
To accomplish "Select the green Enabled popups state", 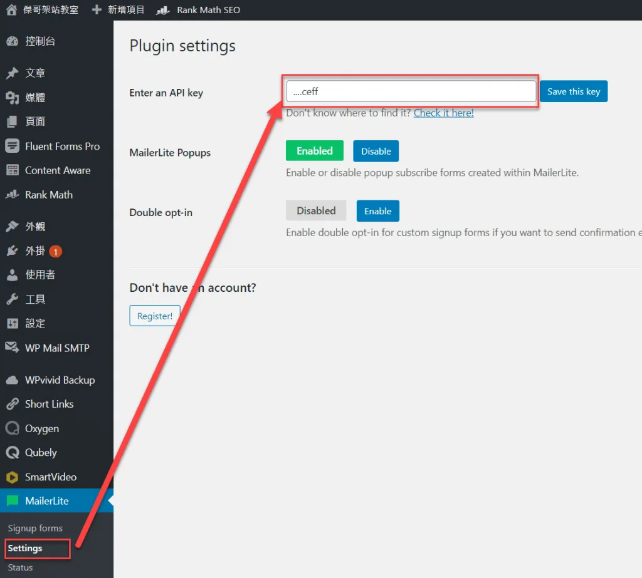I will pos(314,151).
